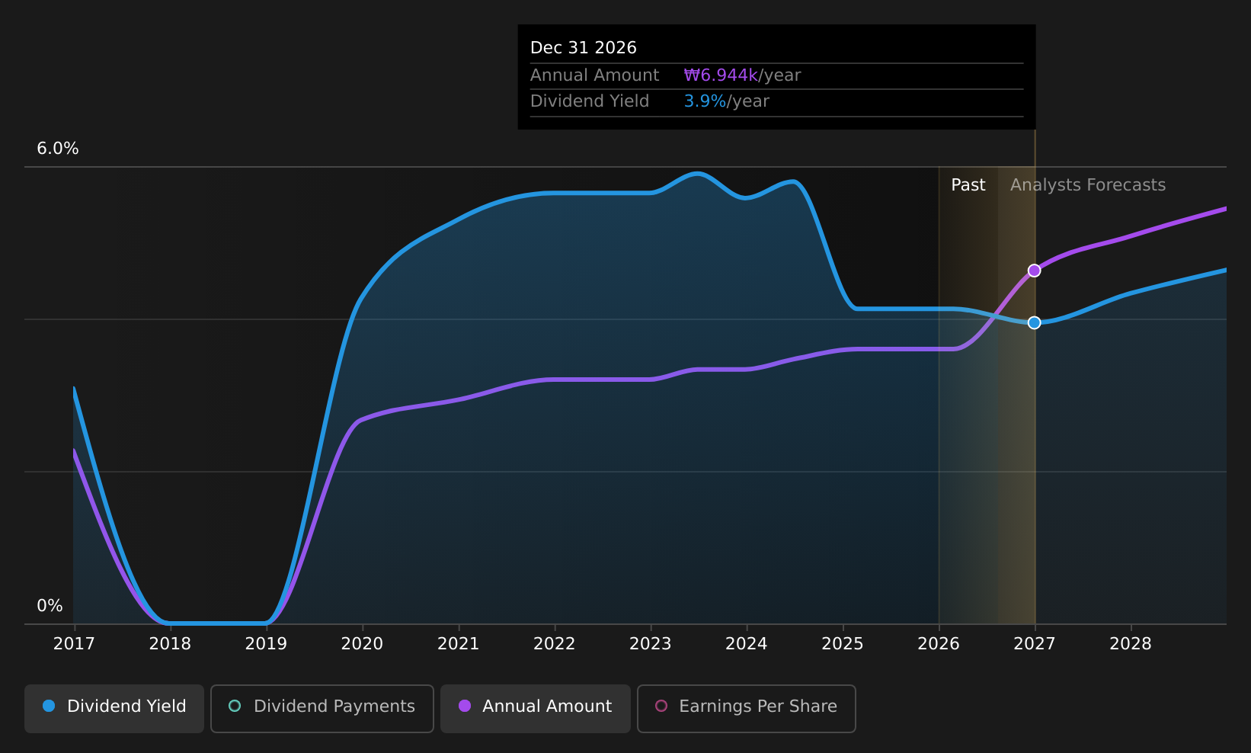Click the 2021 x-axis label
The height and width of the screenshot is (753, 1251).
click(x=458, y=644)
